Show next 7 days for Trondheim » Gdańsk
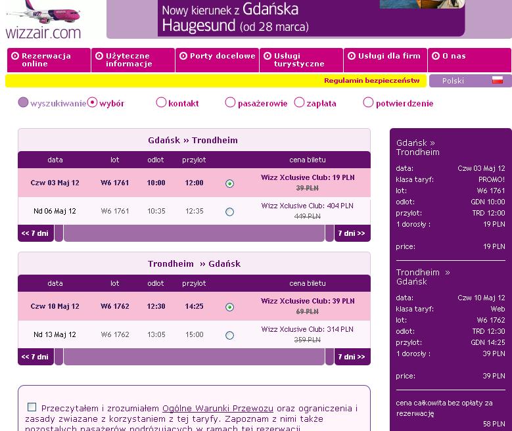512x431 pixels. (352, 357)
